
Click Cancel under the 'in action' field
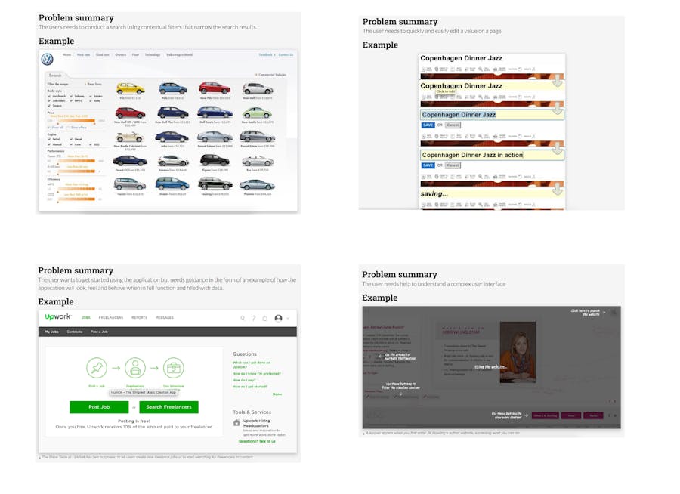click(x=453, y=165)
